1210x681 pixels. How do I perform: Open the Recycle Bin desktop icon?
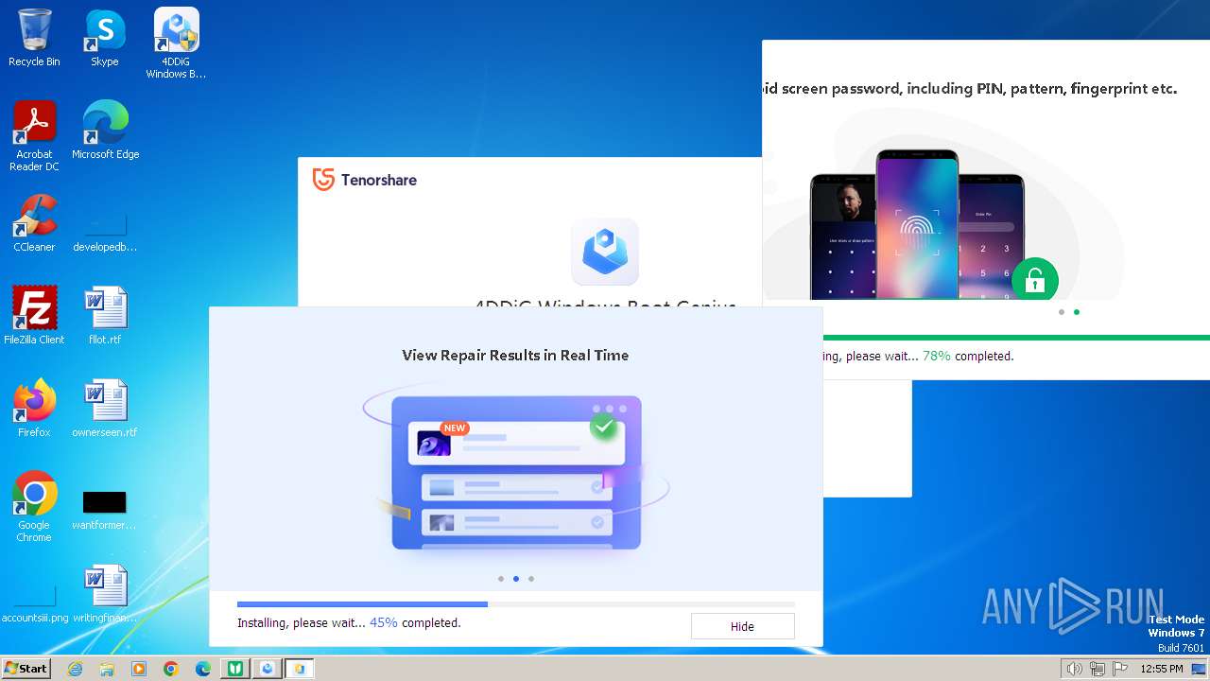coord(34,38)
